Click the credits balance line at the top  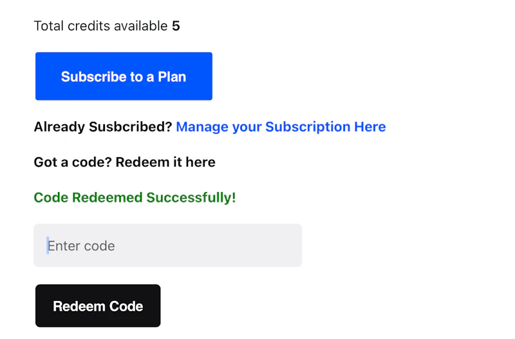[x=107, y=26]
